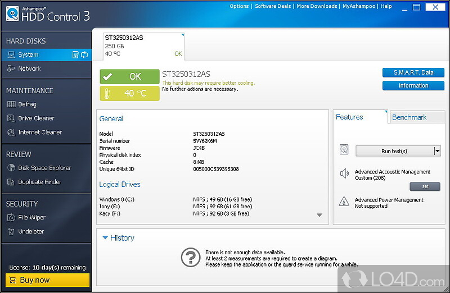This screenshot has width=450, height=293.
Task: Open the Duplicate Finder tool
Action: [x=39, y=181]
